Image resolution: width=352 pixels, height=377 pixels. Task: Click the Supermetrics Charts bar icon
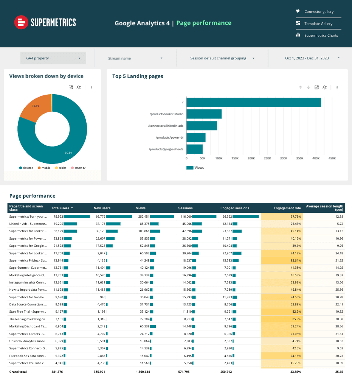click(x=298, y=35)
